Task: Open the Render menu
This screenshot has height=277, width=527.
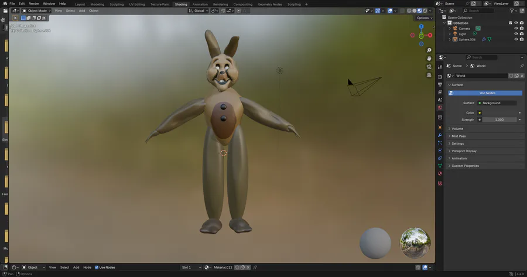Action: point(33,4)
